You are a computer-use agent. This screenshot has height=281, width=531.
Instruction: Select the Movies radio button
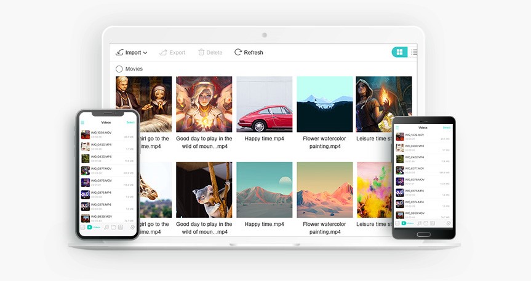coord(119,69)
